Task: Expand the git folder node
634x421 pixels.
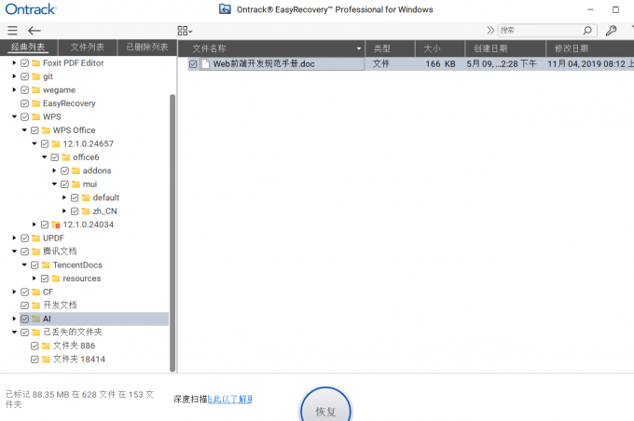Action: [x=14, y=76]
